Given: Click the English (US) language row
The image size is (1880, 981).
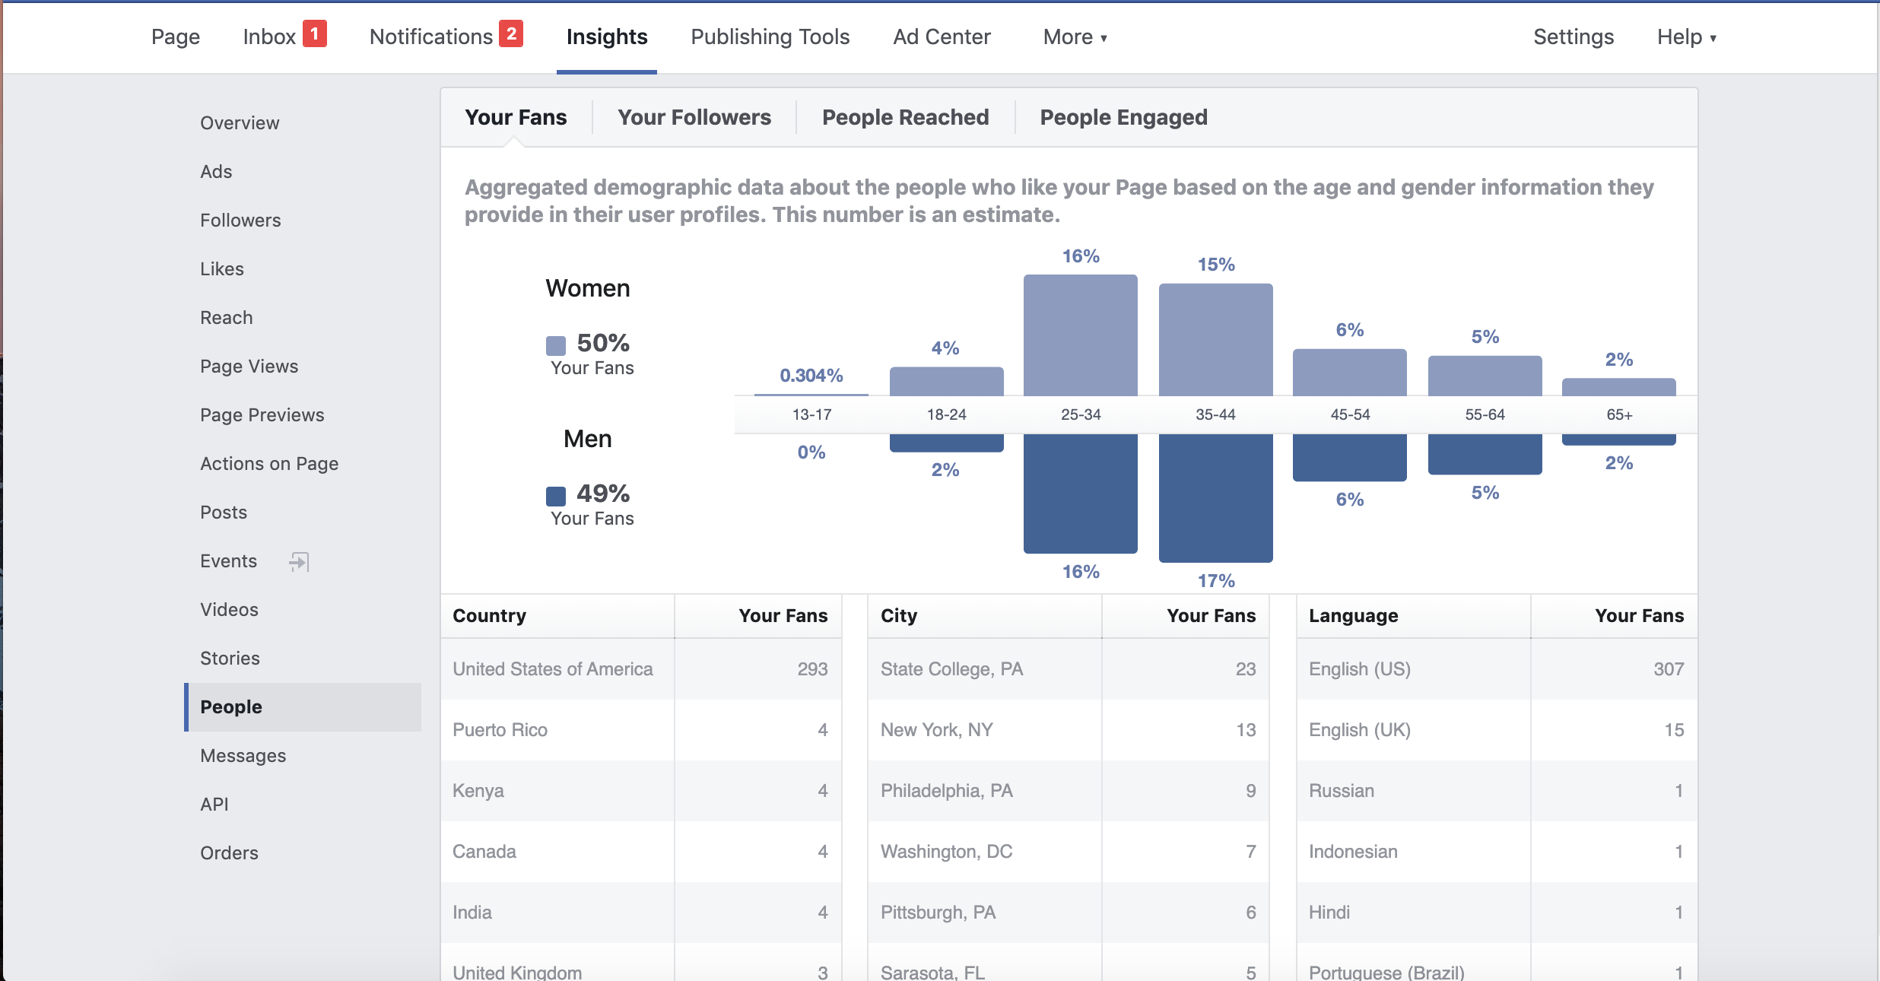Looking at the screenshot, I should [x=1496, y=669].
